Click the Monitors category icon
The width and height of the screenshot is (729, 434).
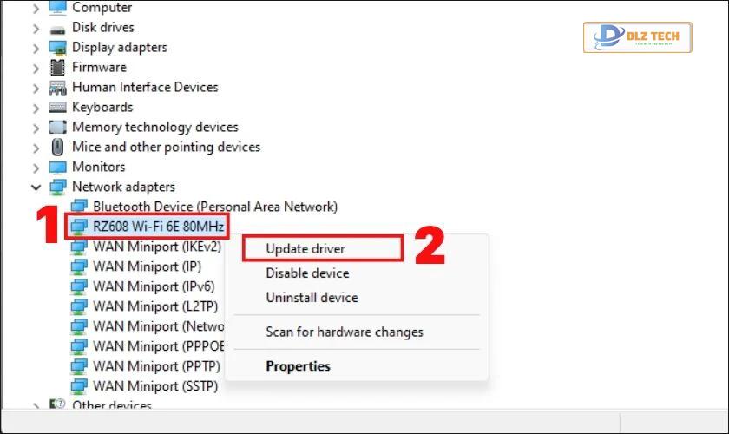pyautogui.click(x=57, y=168)
